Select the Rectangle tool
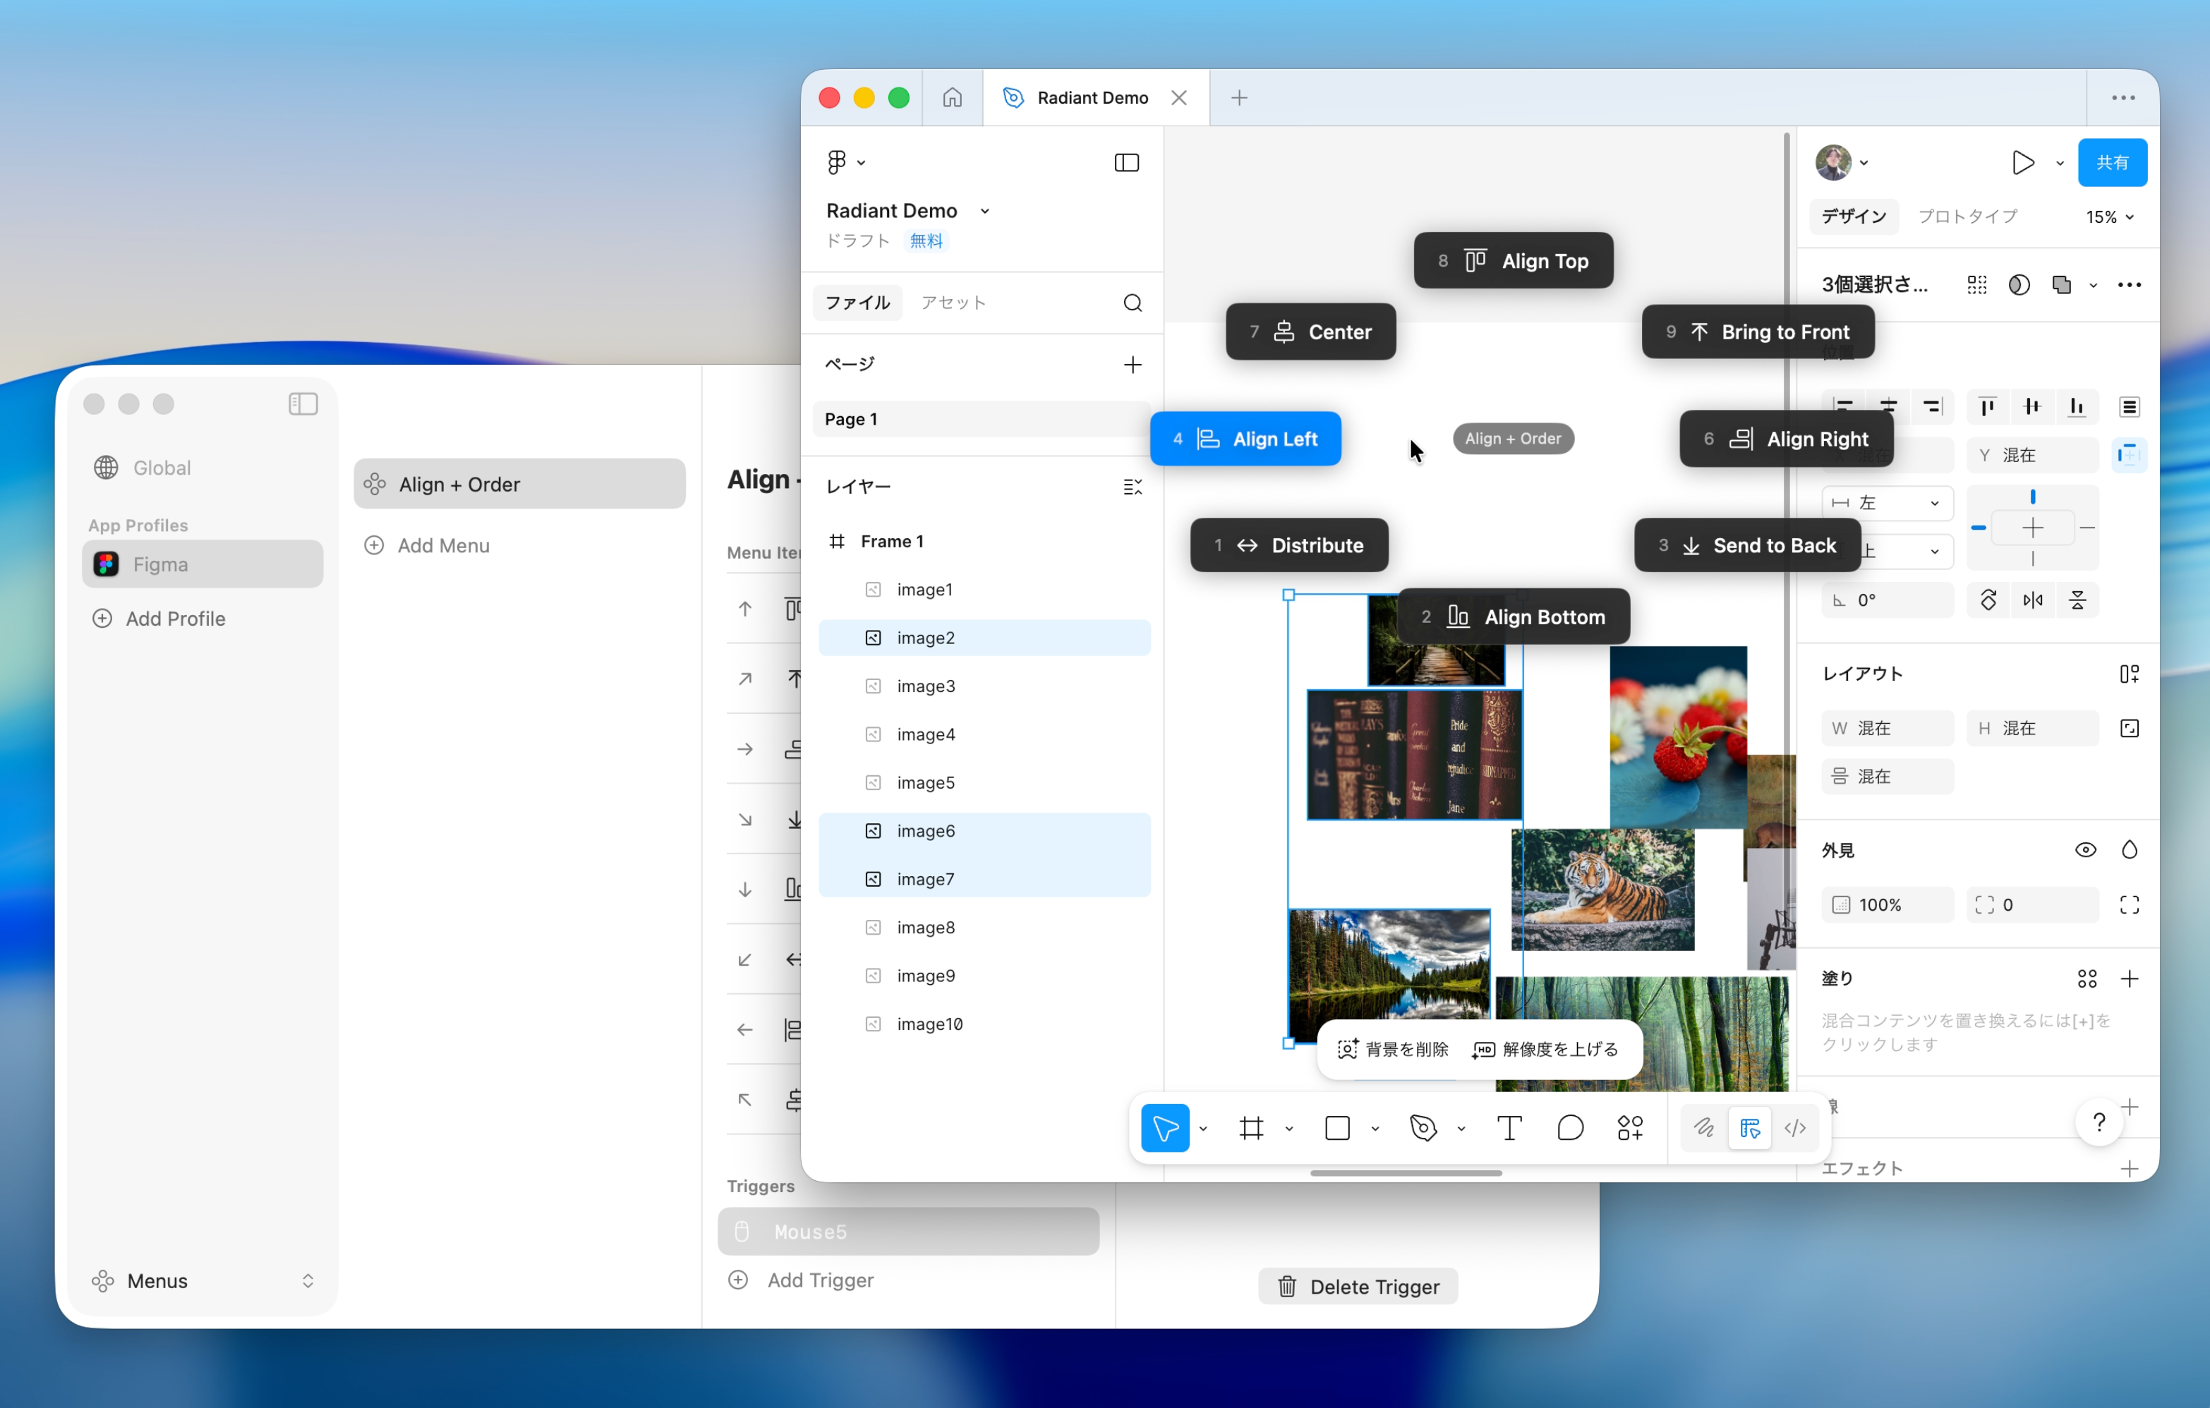Viewport: 2210px width, 1408px height. point(1338,1128)
